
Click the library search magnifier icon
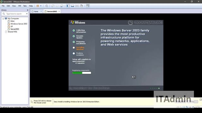click(x=4, y=14)
